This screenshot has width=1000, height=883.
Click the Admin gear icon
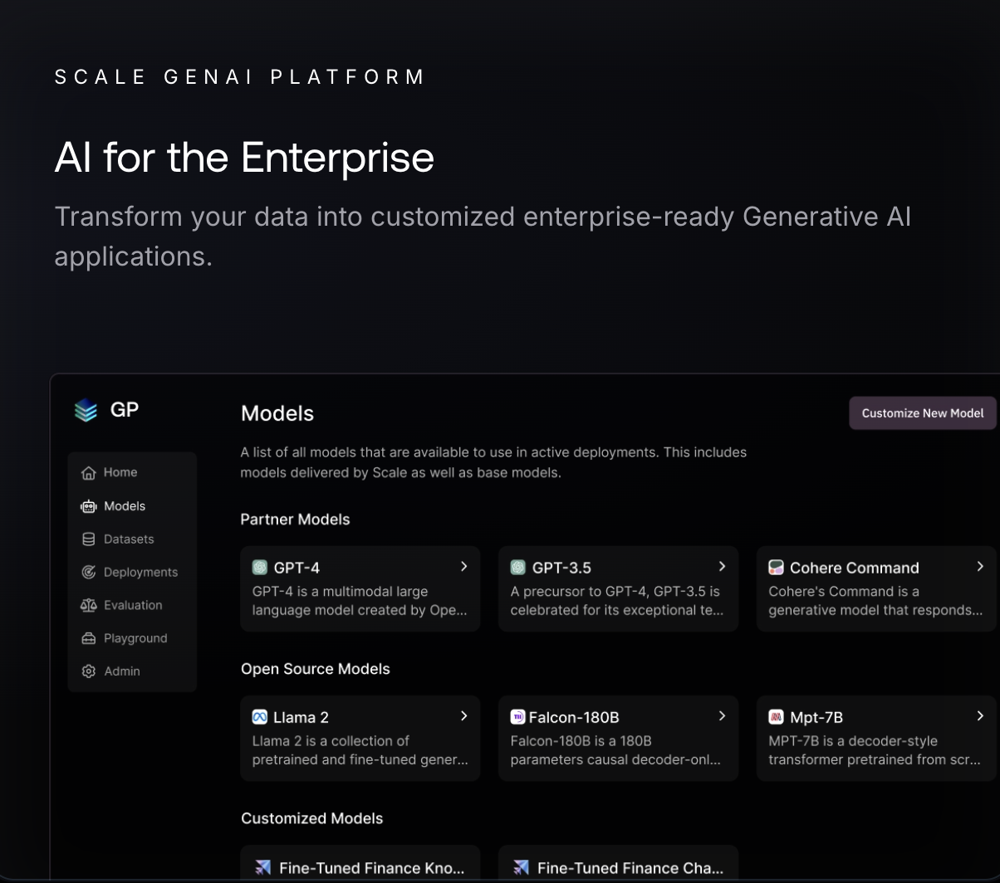(x=89, y=671)
